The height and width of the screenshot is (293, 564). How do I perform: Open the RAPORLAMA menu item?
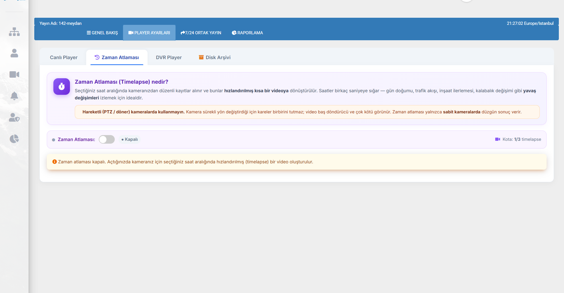(x=247, y=33)
